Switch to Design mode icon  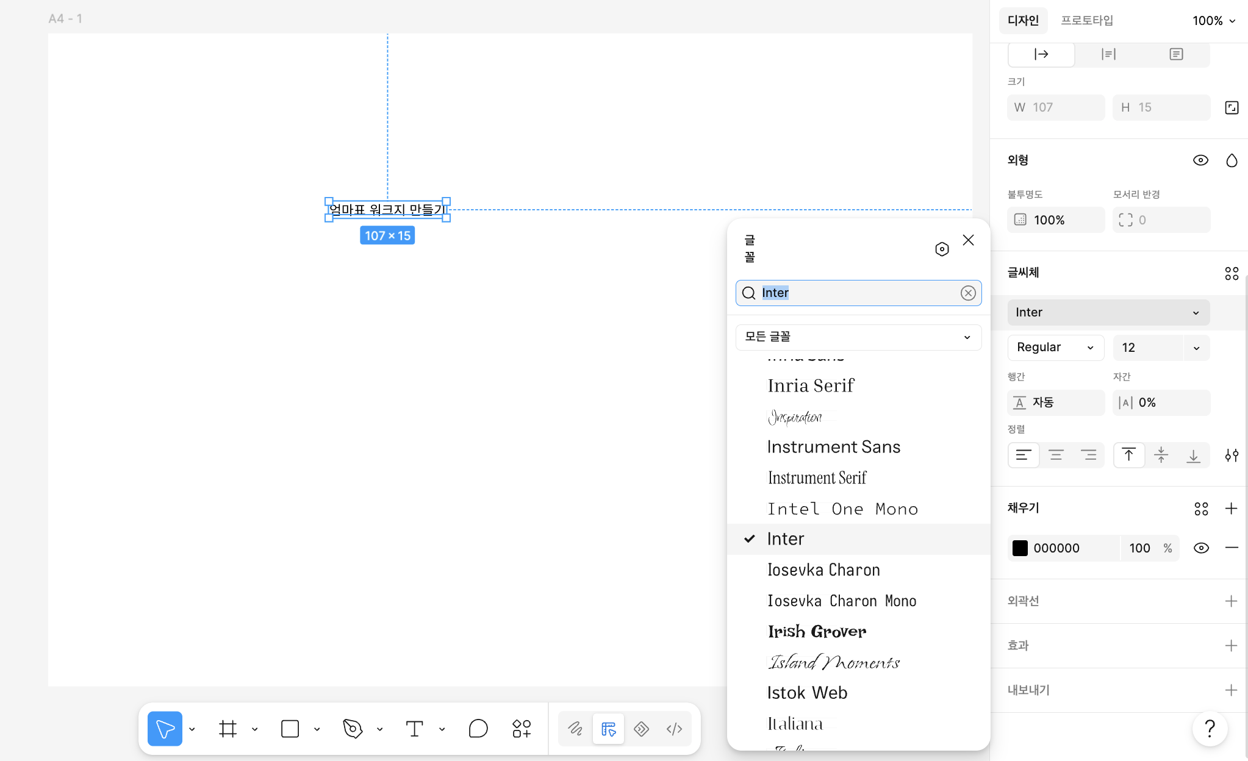[x=608, y=729]
